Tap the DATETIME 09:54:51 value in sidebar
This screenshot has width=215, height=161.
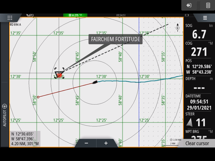(x=199, y=102)
